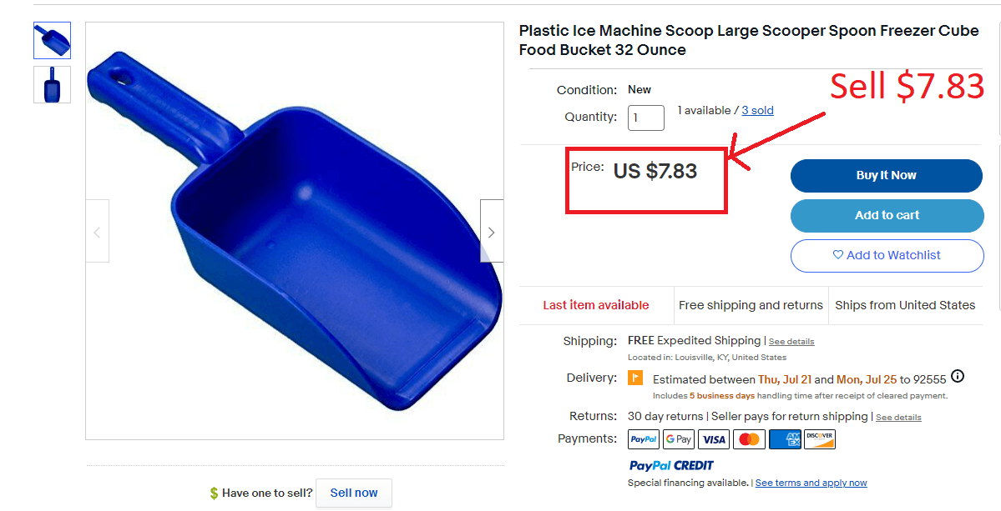Show next product image with right arrow
Screen dimensions: 1001x511
click(492, 232)
